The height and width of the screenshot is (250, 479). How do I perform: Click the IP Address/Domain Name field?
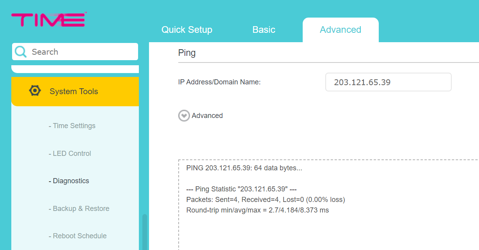click(x=389, y=82)
